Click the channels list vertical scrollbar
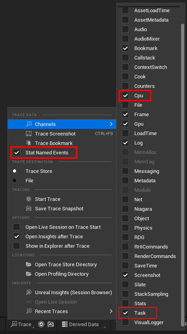The width and height of the screenshot is (187, 334). pyautogui.click(x=183, y=174)
